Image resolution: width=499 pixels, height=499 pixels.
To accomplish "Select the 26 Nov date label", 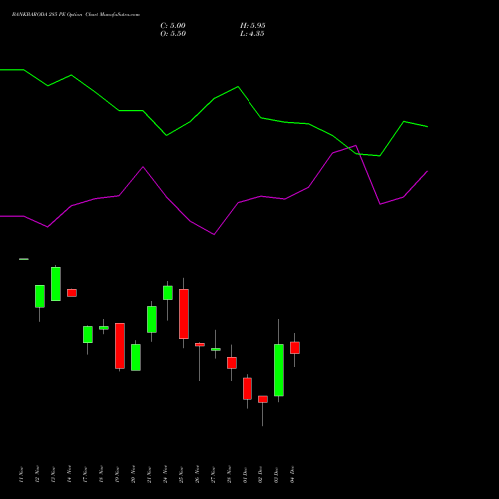I will (198, 474).
